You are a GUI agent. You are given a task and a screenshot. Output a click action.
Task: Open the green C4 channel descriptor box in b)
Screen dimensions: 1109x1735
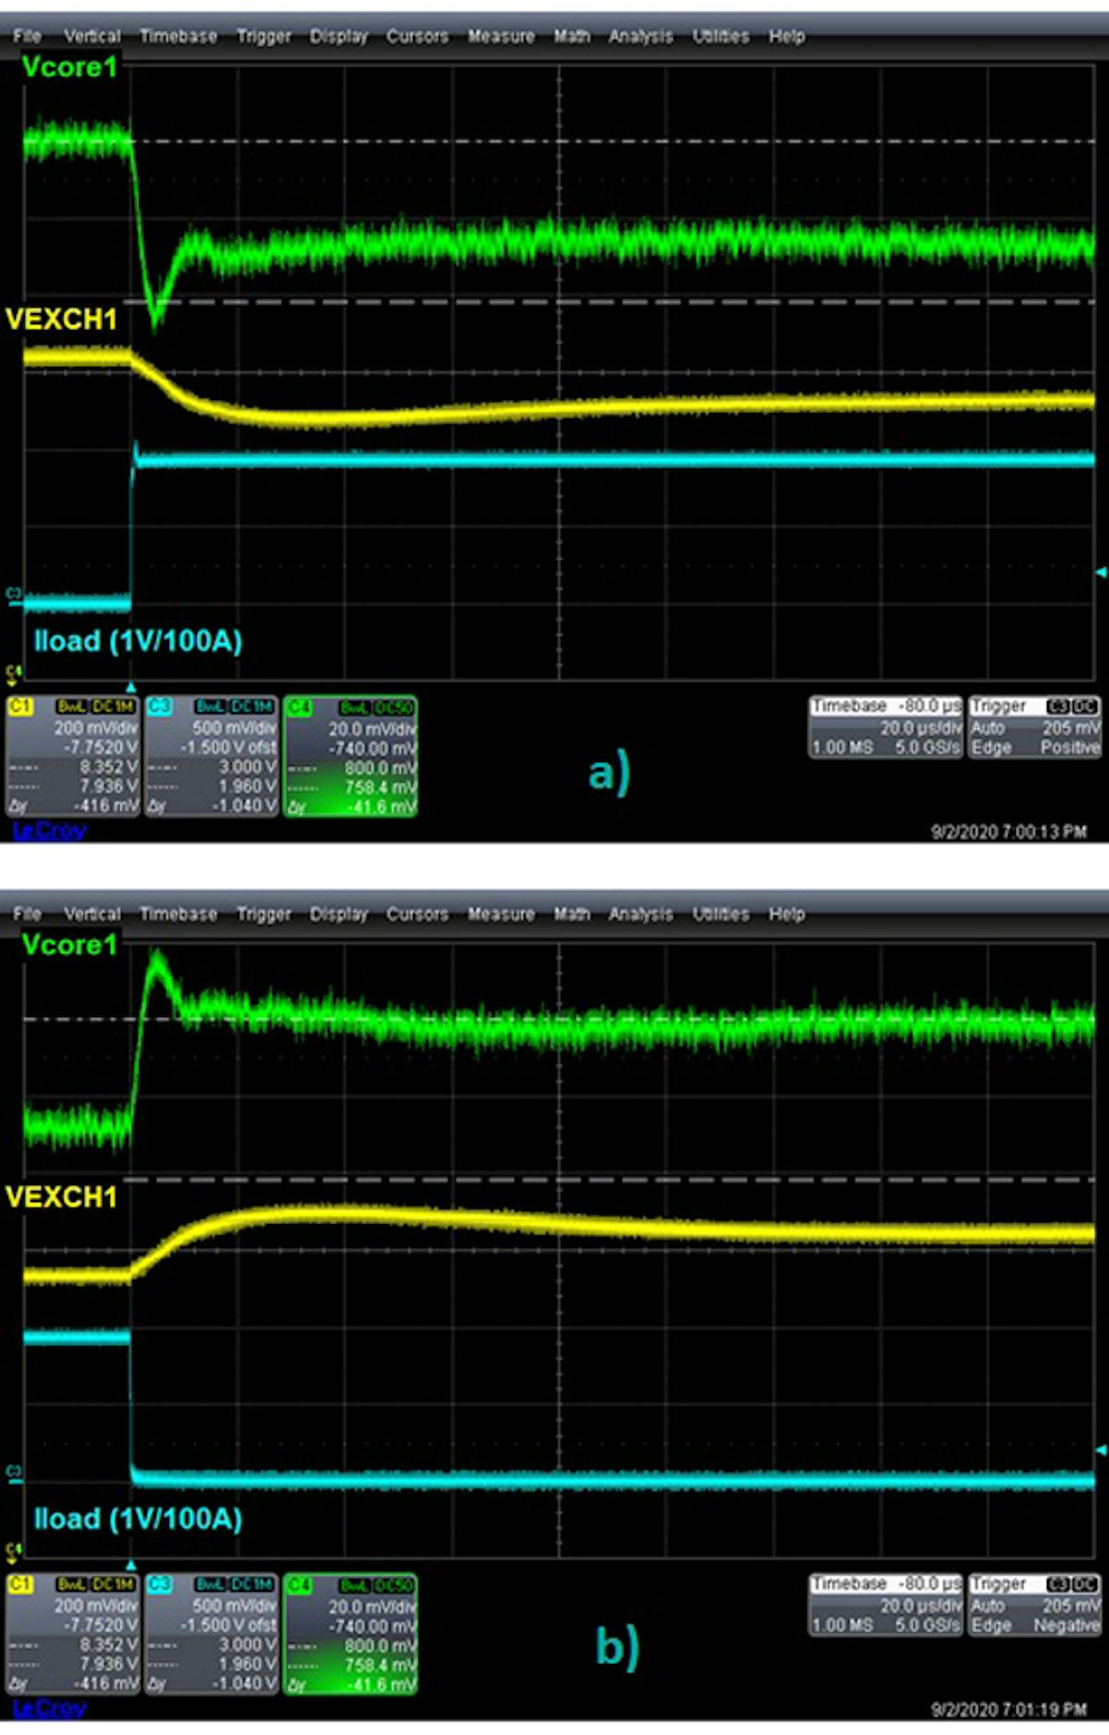[x=350, y=1633]
